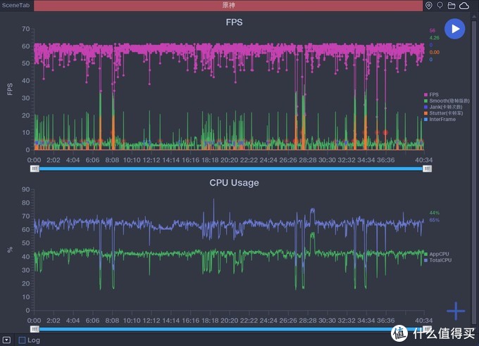Toggle the Stutter legend entry
The height and width of the screenshot is (346, 479).
pos(445,113)
